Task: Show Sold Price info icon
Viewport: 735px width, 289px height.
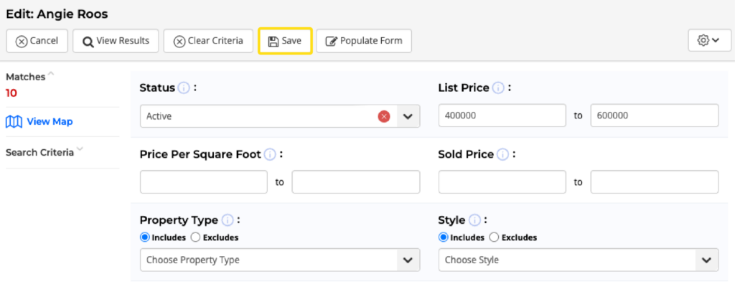Action: pyautogui.click(x=502, y=155)
